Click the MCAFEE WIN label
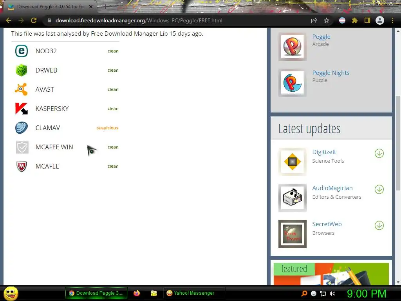Image resolution: width=401 pixels, height=301 pixels. (x=54, y=147)
